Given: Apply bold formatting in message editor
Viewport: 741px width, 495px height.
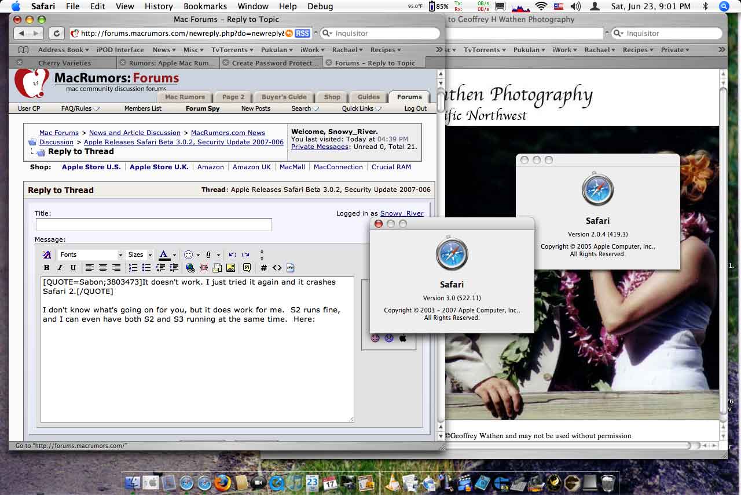Looking at the screenshot, I should [x=47, y=268].
